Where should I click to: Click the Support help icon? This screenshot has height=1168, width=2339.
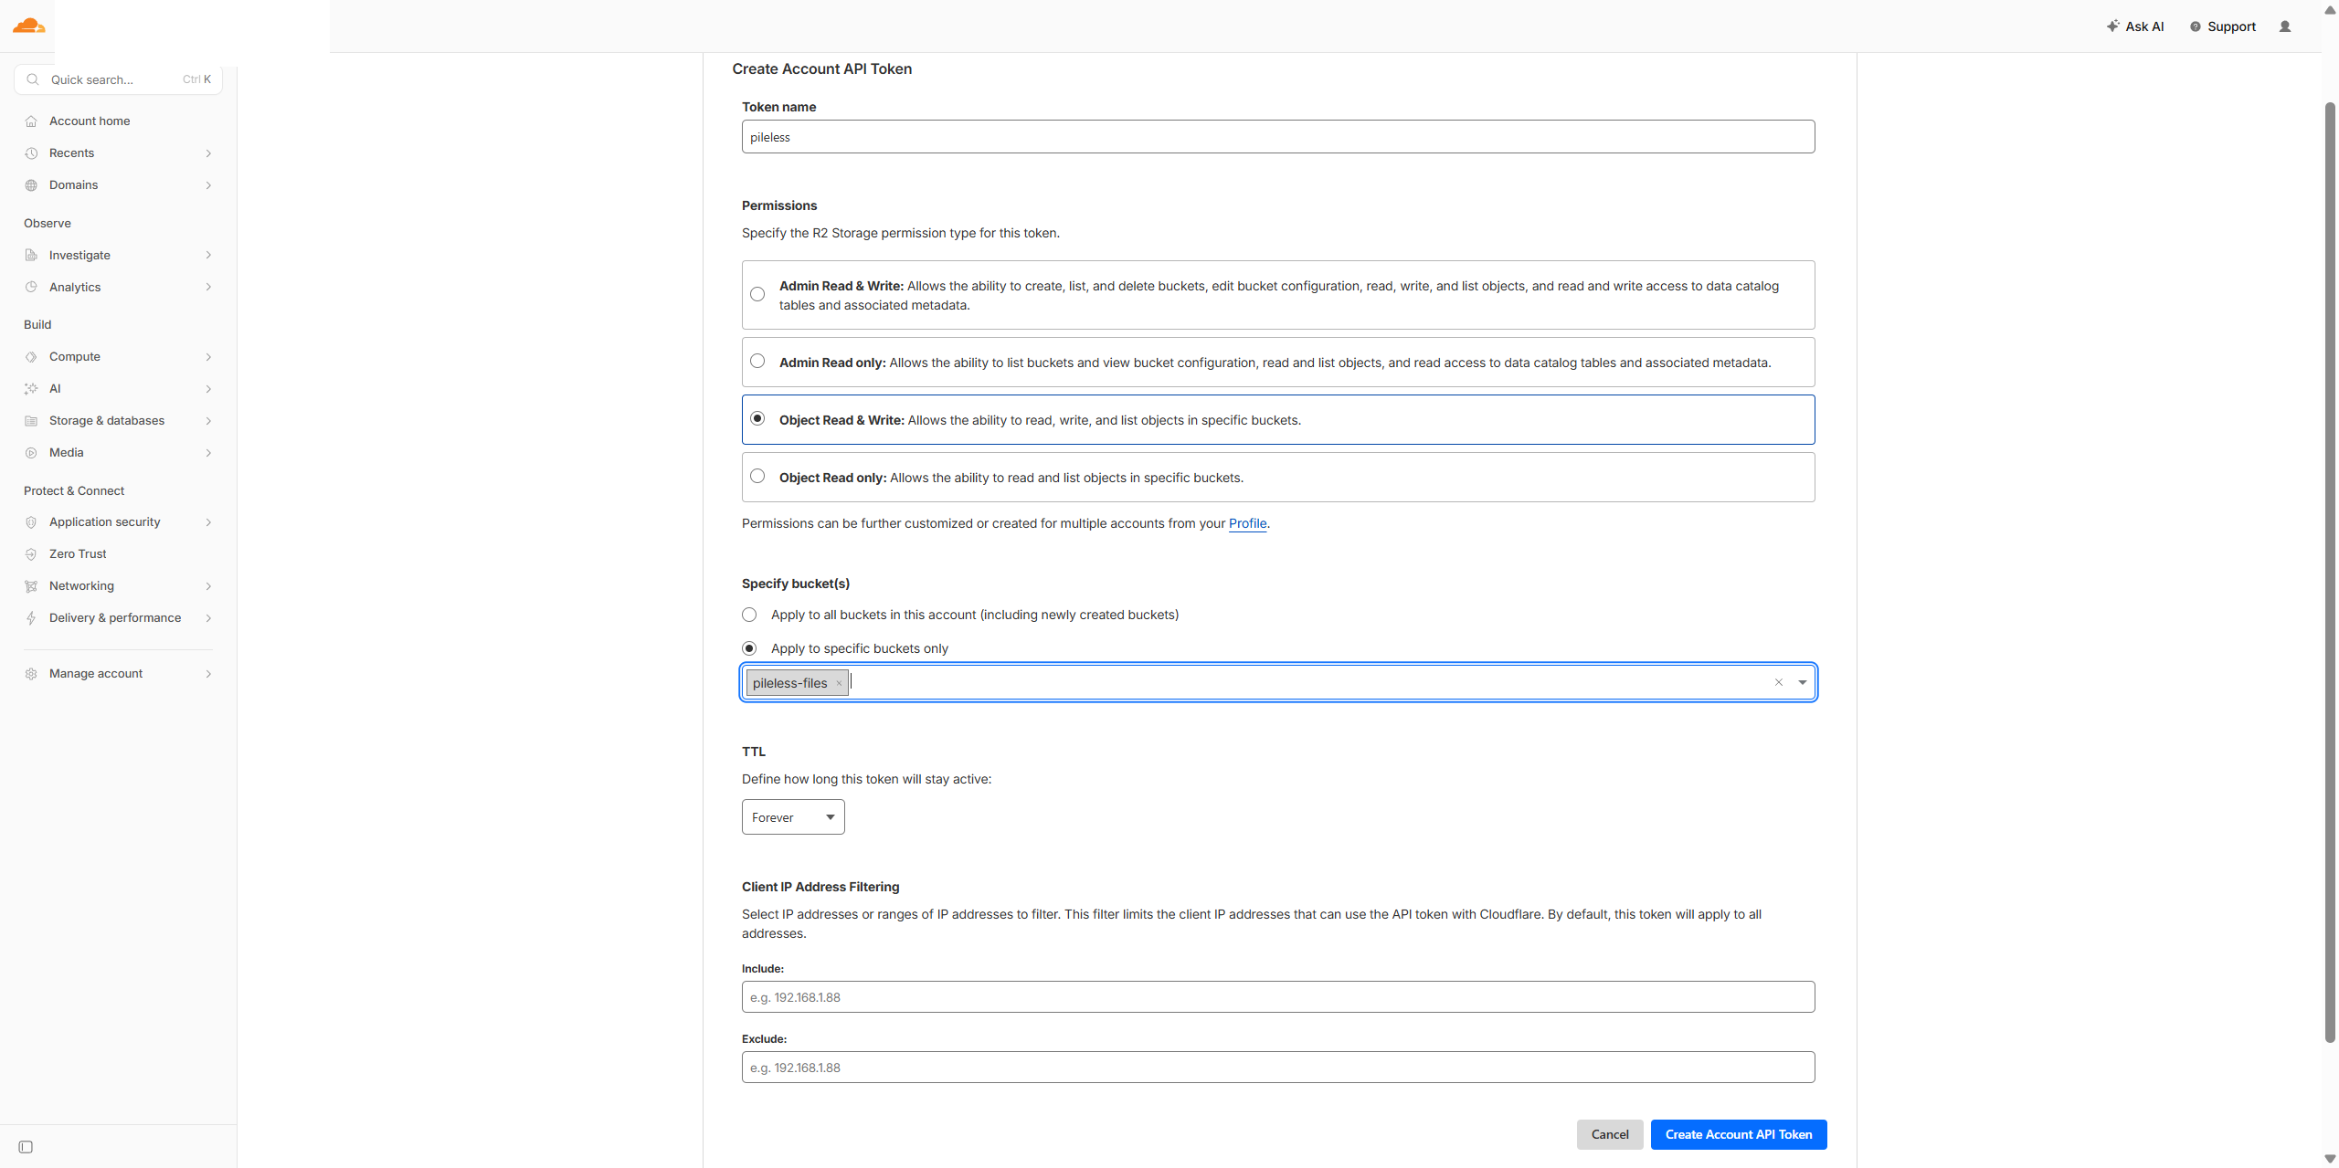tap(2195, 26)
